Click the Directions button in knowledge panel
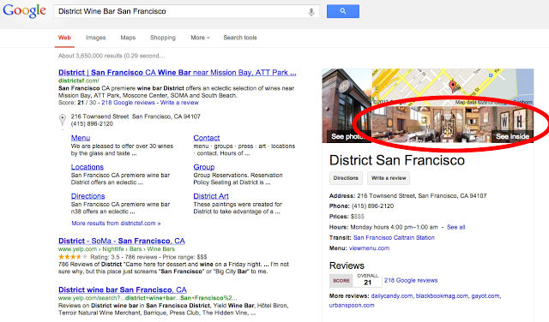Image resolution: width=549 pixels, height=322 pixels. (x=346, y=178)
